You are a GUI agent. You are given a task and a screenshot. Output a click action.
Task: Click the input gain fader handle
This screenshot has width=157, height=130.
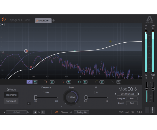pos(146,89)
